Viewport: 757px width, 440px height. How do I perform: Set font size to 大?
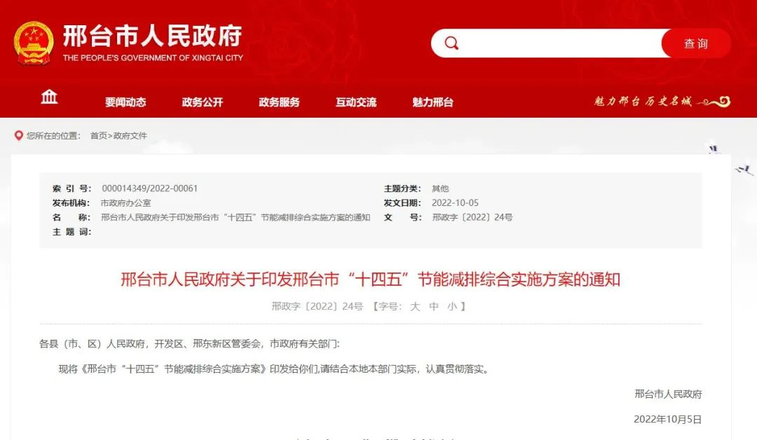(415, 306)
